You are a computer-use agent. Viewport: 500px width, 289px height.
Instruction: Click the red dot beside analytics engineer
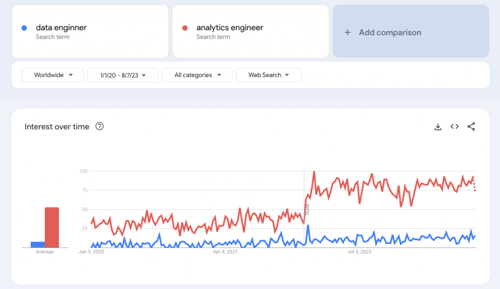pos(185,28)
